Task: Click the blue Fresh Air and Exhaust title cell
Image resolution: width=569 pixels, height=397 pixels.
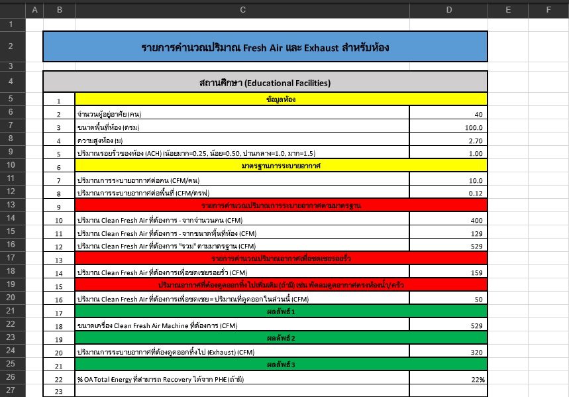Action: pyautogui.click(x=265, y=47)
